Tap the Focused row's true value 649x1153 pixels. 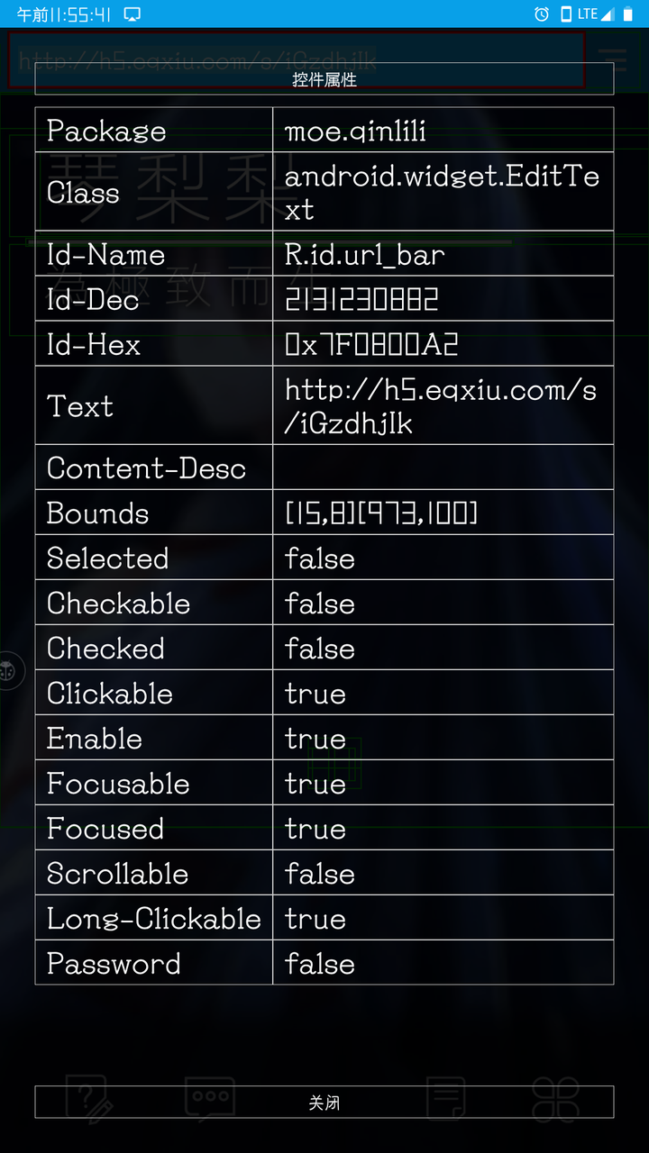[x=315, y=828]
